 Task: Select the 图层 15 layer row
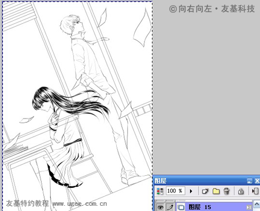click(214, 207)
